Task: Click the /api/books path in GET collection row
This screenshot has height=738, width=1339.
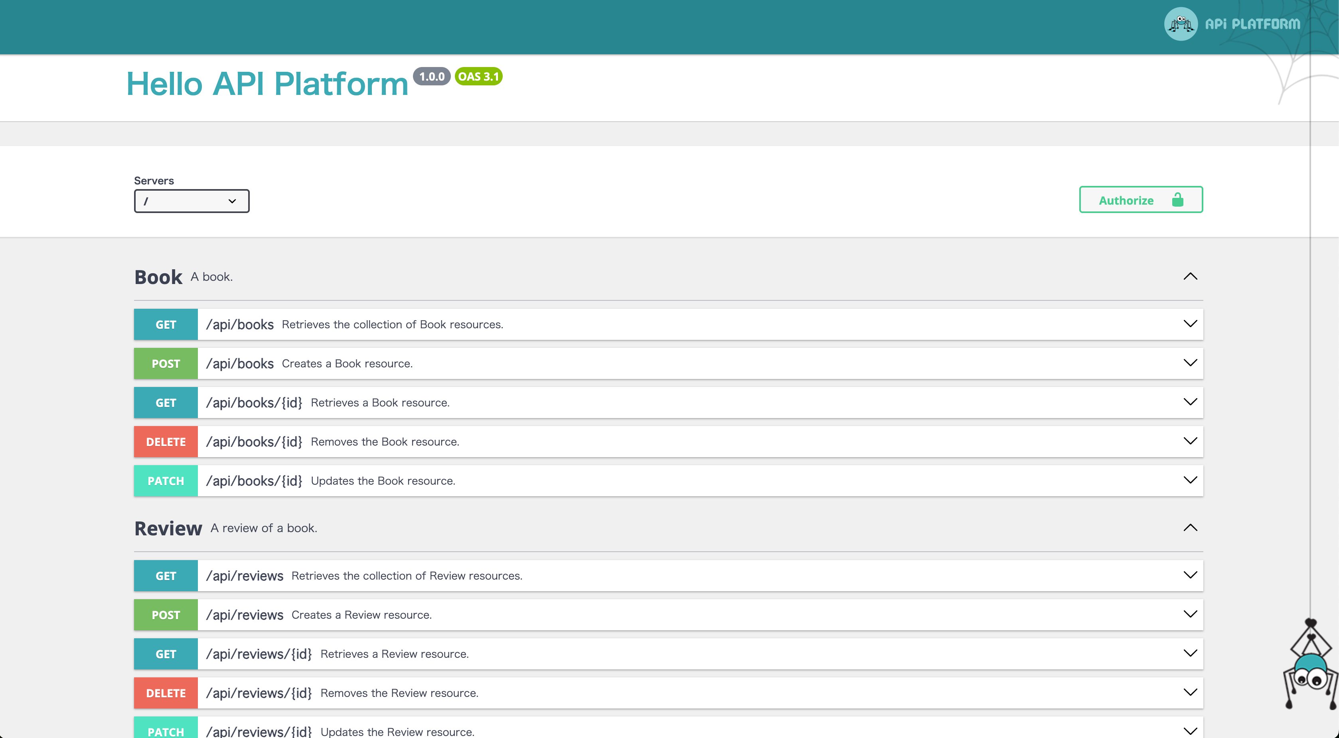Action: coord(240,324)
